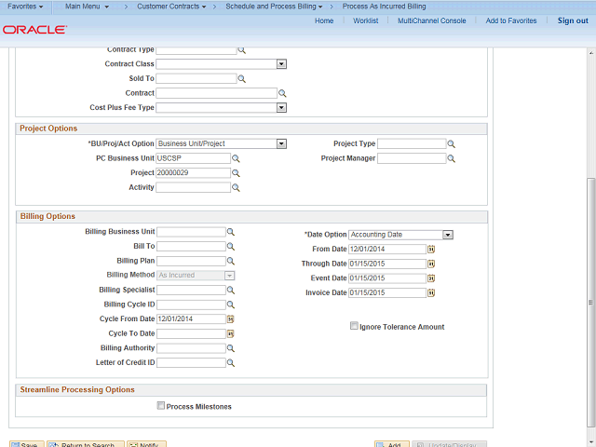
Task: Open the Main Menu navigation item
Action: click(87, 7)
